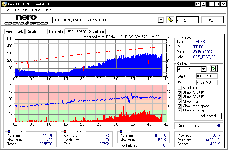Open the Help menu
The height and width of the screenshot is (150, 228).
tap(48, 10)
